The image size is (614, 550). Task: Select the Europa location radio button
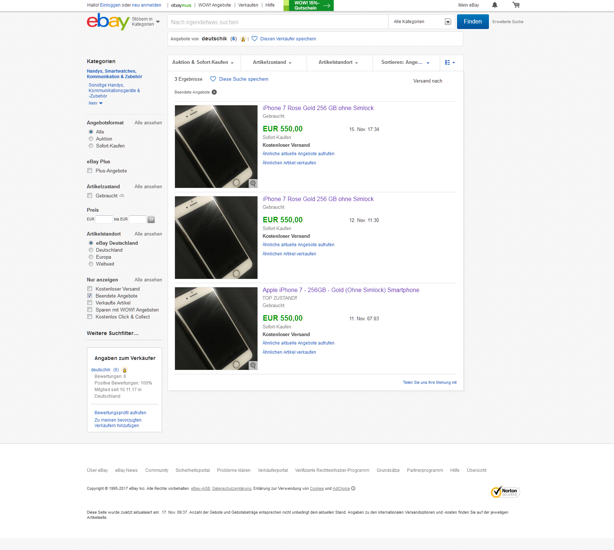[91, 257]
